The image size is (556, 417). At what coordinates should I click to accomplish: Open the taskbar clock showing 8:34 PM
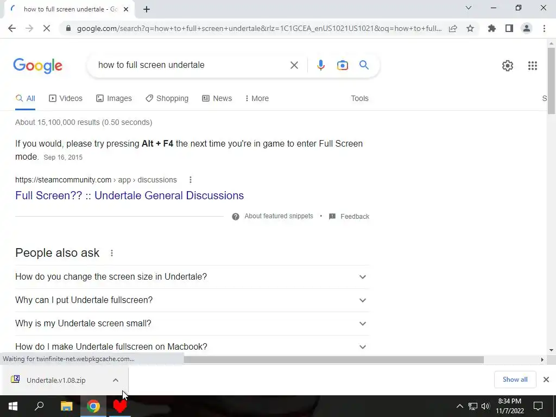[x=509, y=406]
